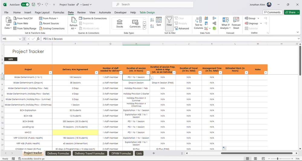Viewport: 302px width, 161px height.
Task: Open the What-If Analysis dropdown
Action: point(225,26)
